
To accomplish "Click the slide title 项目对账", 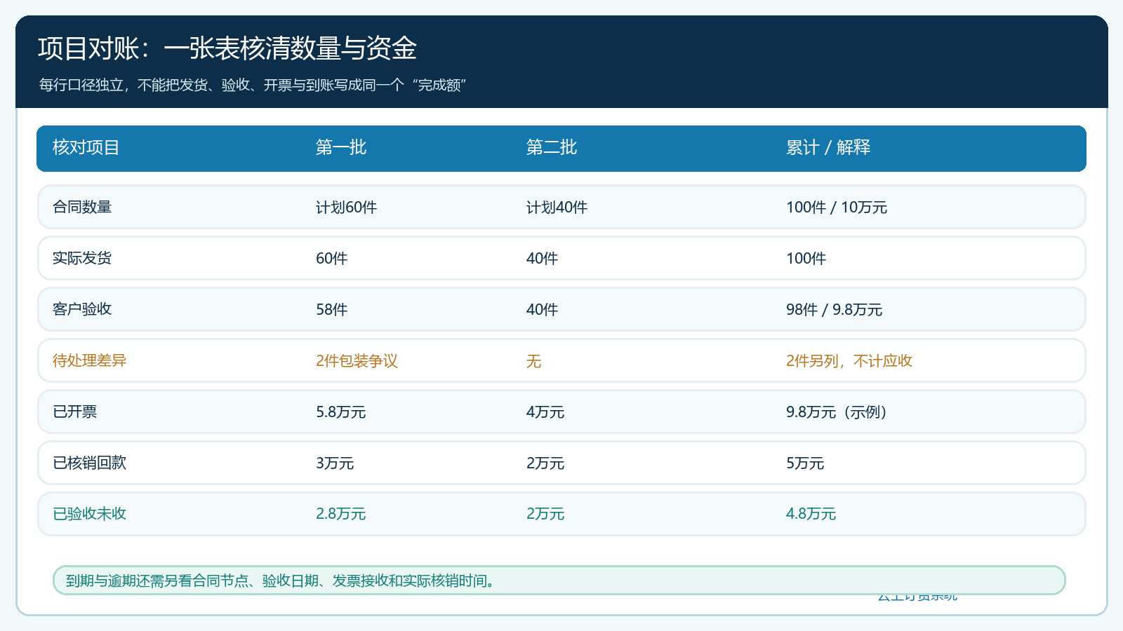I will pyautogui.click(x=227, y=48).
